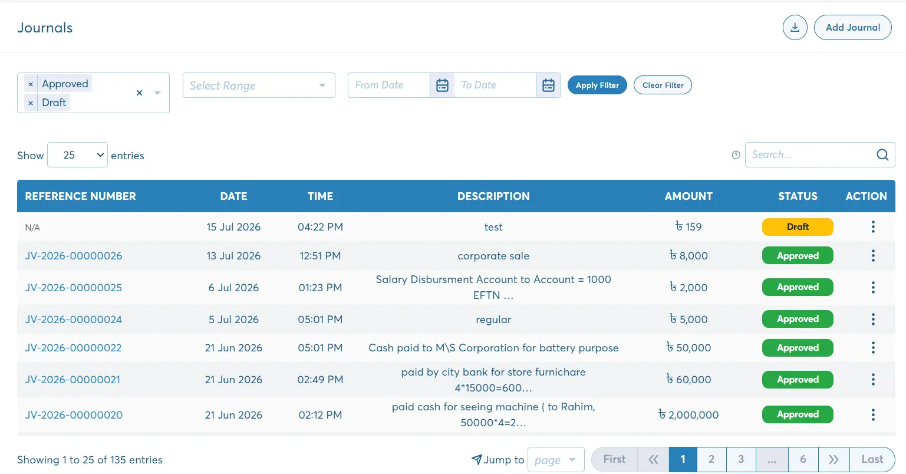
Task: Open journal JV-2026-00000026
Action: tap(74, 256)
